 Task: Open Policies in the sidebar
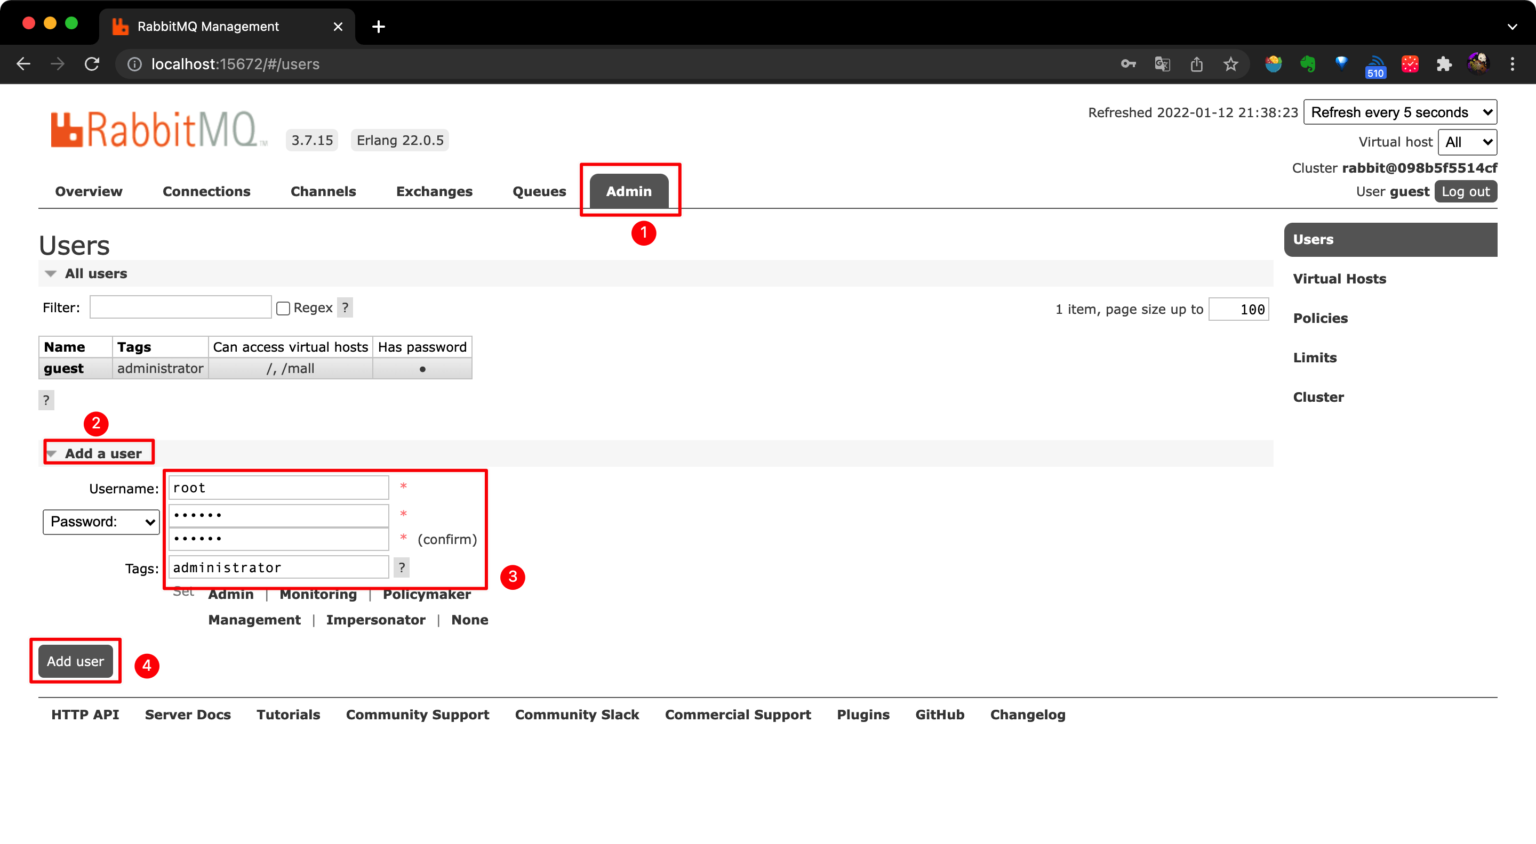pos(1320,318)
